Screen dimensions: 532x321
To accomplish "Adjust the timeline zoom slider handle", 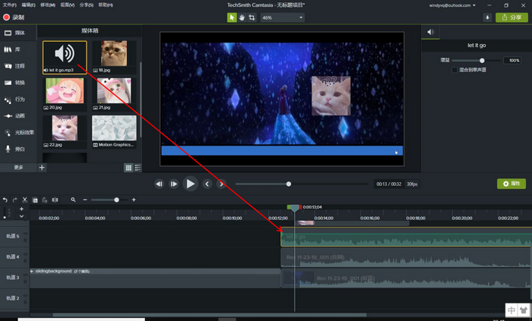I will click(x=116, y=200).
